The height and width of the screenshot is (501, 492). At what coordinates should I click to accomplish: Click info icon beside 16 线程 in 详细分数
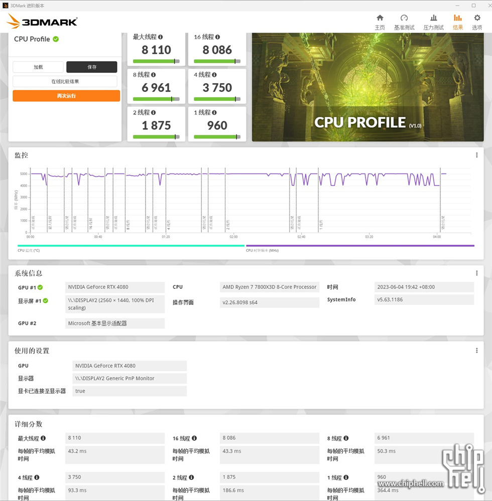194,438
